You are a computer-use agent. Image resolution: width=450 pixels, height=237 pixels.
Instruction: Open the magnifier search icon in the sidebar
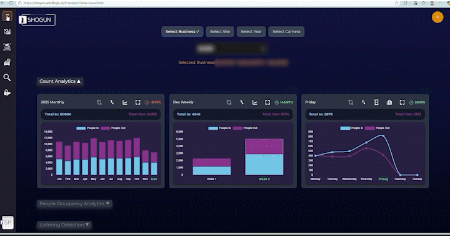point(7,77)
